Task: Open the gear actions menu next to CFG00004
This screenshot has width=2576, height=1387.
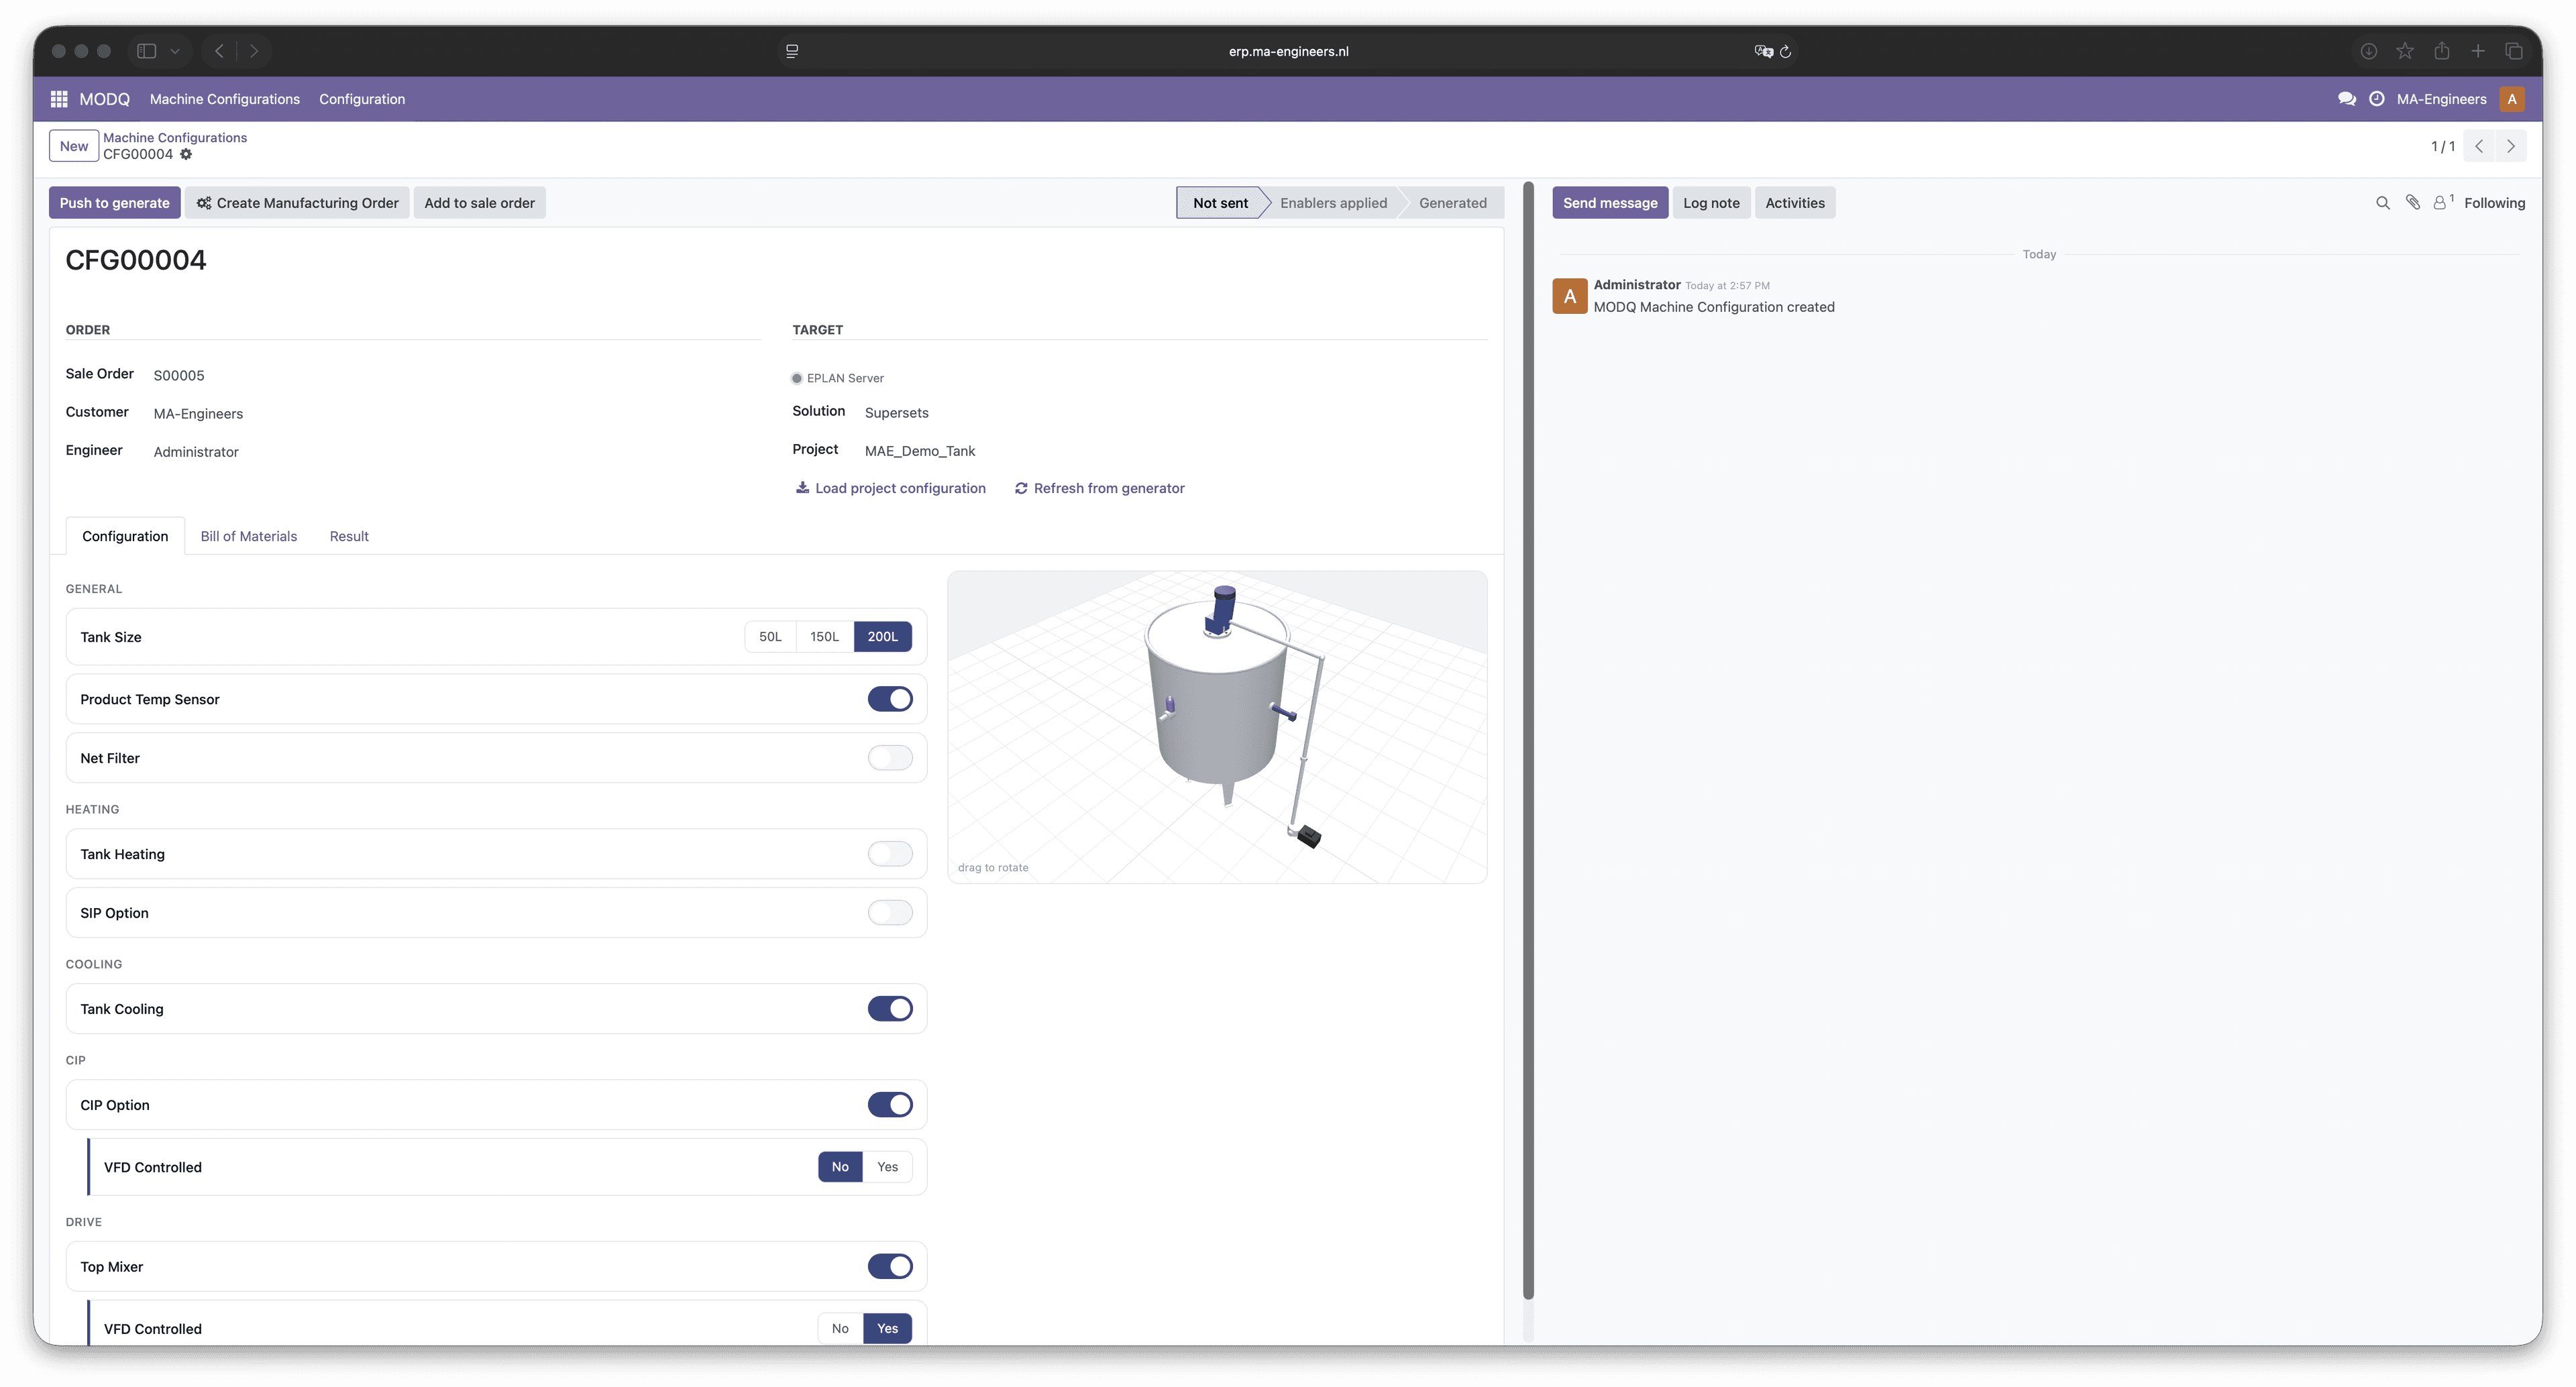Action: pos(186,154)
